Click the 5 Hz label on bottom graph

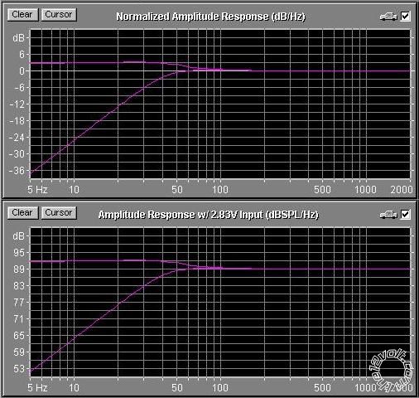coord(37,388)
